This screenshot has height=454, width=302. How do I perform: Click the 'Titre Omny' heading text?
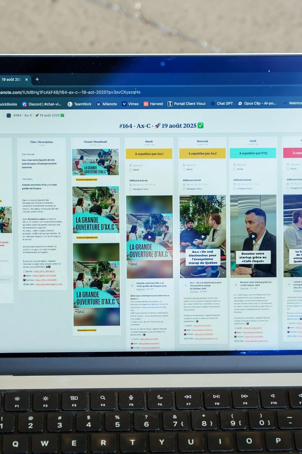coord(27,179)
